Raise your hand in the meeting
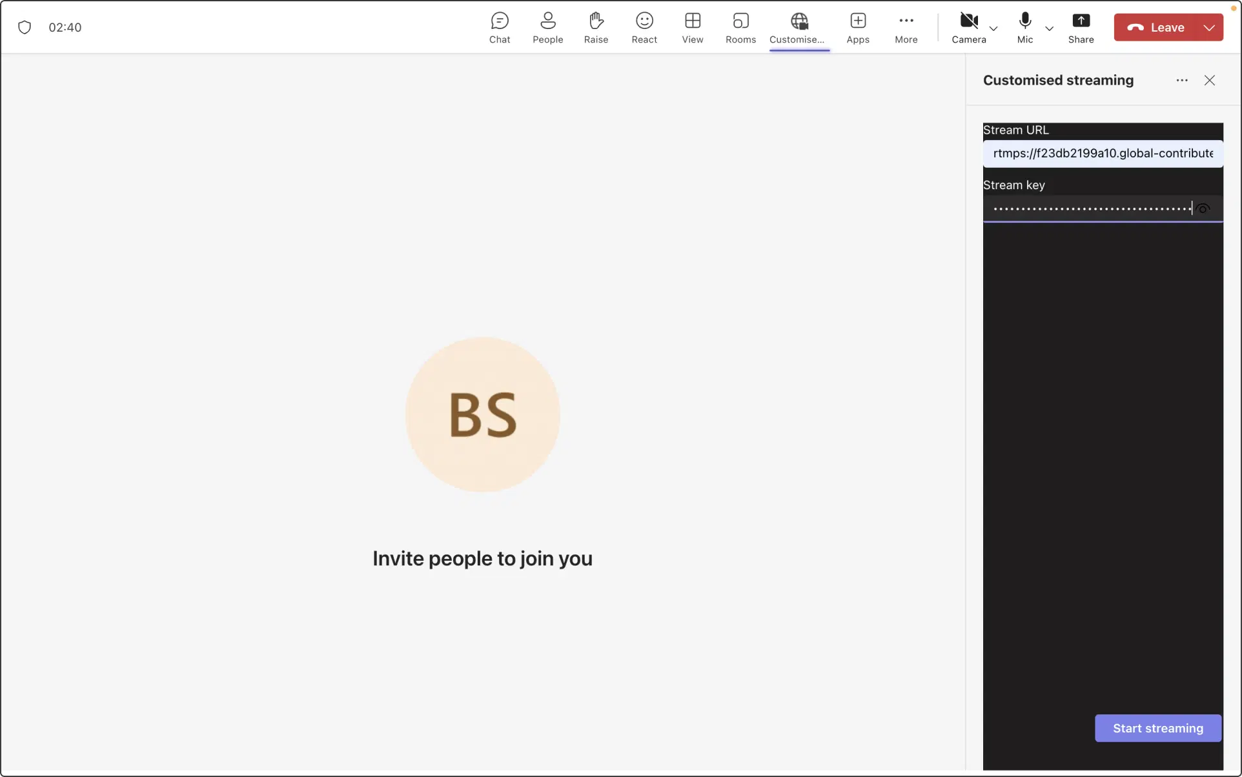Screen dimensions: 1242x777 (595, 28)
